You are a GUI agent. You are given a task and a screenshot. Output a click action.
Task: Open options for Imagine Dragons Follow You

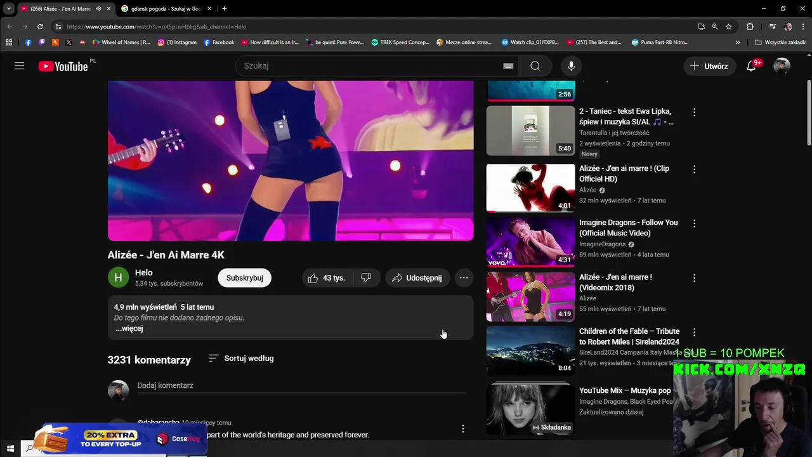click(x=694, y=223)
